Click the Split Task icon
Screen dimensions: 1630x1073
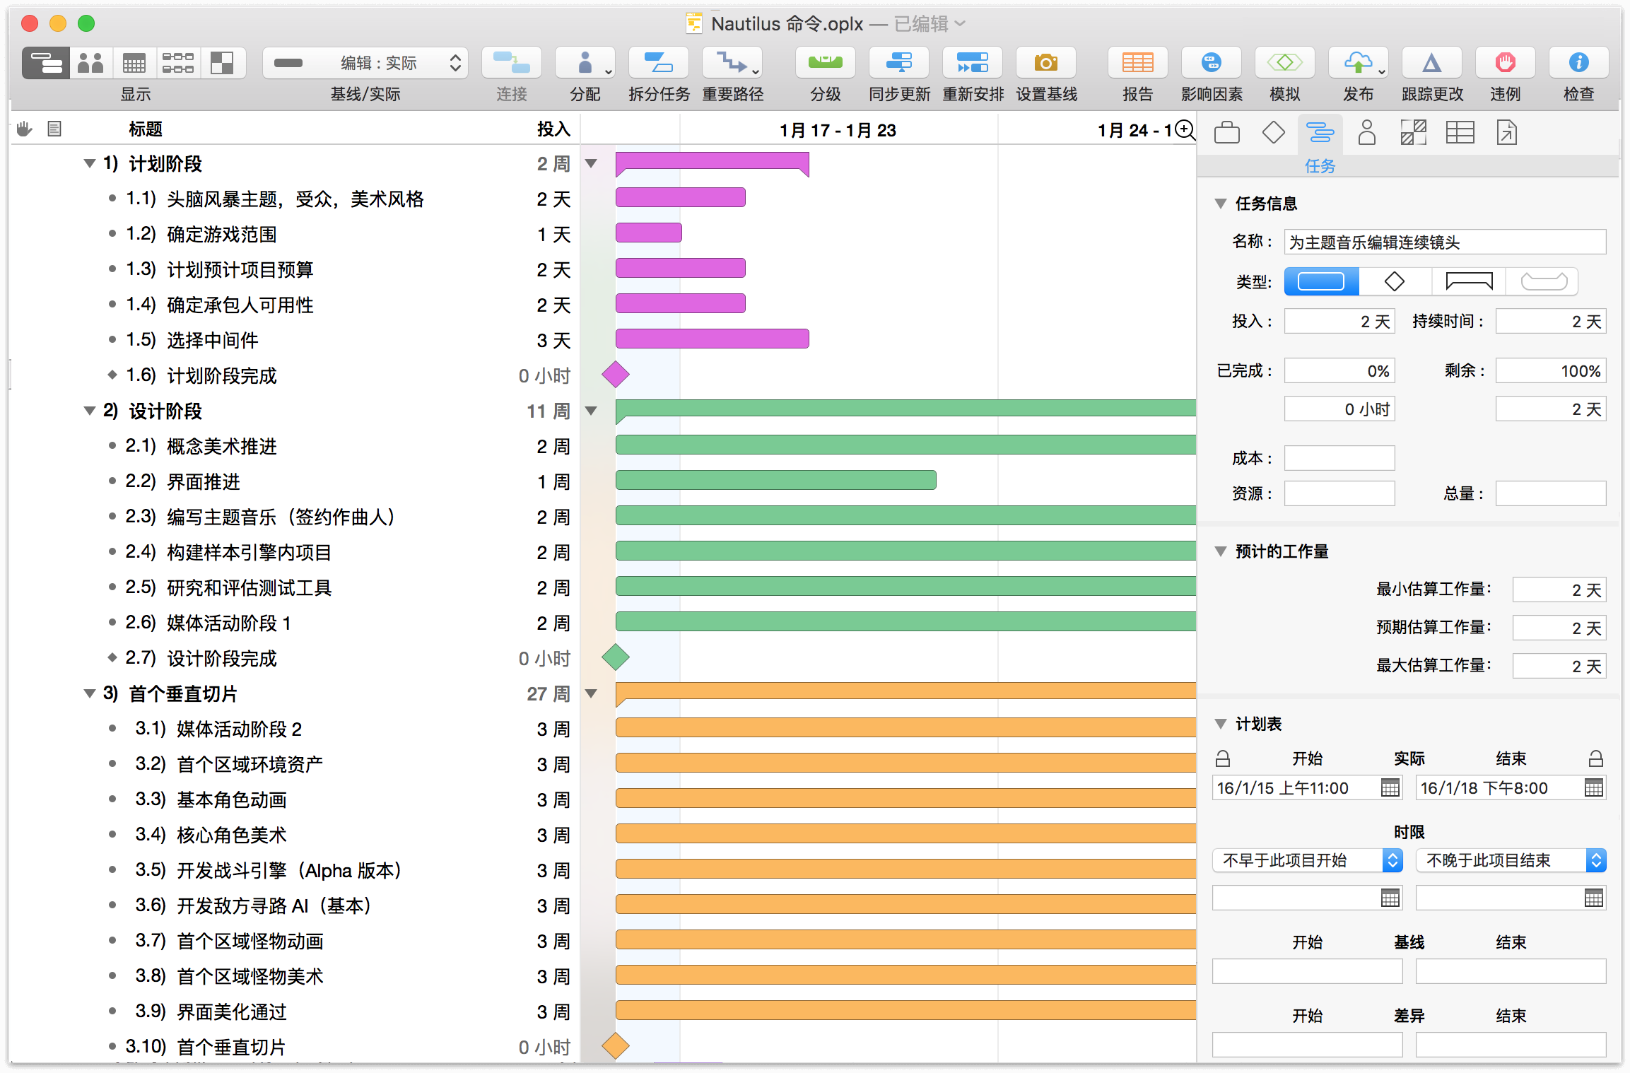pyautogui.click(x=658, y=64)
